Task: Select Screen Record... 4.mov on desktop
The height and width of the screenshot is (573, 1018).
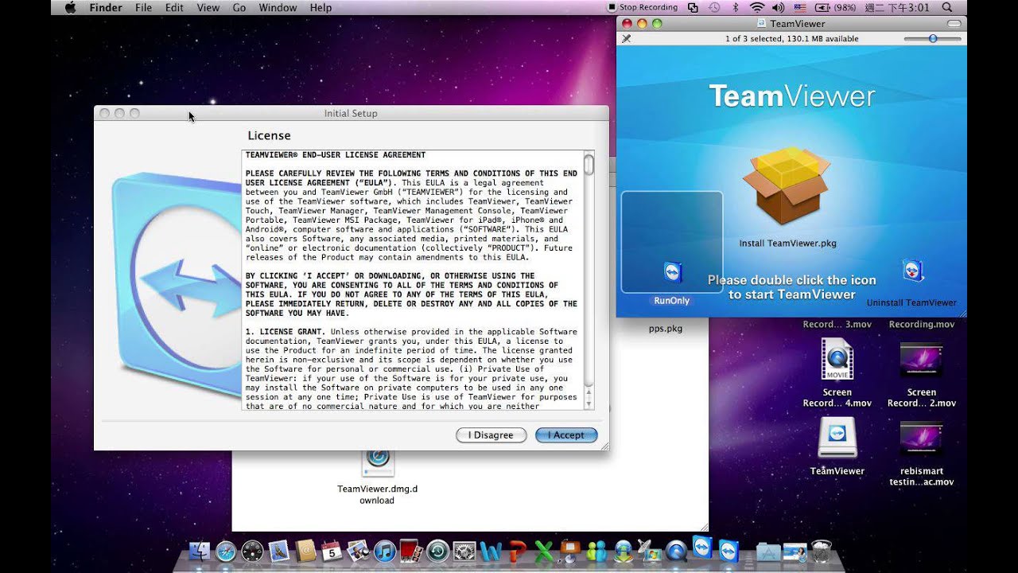Action: [837, 360]
